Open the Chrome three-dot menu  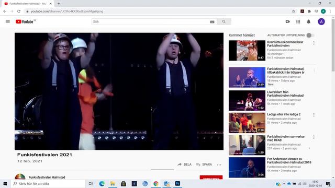coord(330,11)
